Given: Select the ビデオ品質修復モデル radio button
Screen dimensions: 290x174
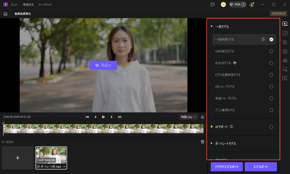Looking at the screenshot, I should point(271,75).
